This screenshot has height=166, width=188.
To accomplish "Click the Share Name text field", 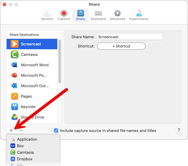I will click(130, 37).
